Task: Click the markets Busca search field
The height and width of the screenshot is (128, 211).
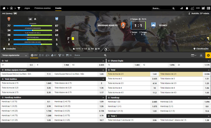Action: click(x=89, y=55)
